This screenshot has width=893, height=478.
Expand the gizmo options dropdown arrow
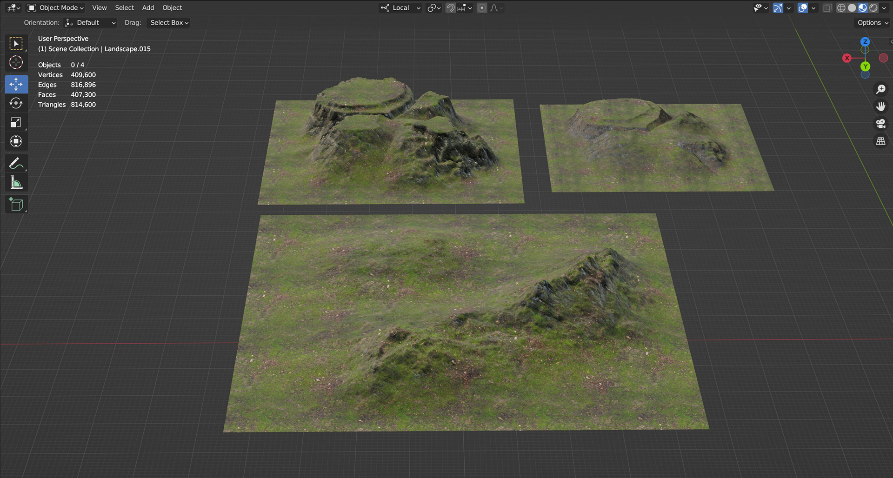point(788,8)
